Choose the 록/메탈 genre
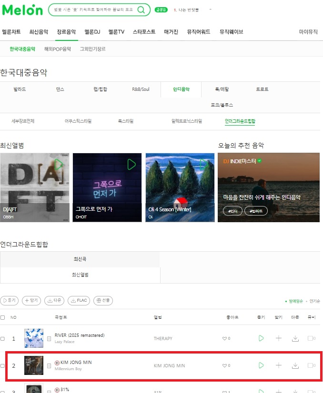 [222, 89]
